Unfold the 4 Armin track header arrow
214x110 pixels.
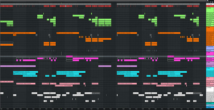(207, 14)
